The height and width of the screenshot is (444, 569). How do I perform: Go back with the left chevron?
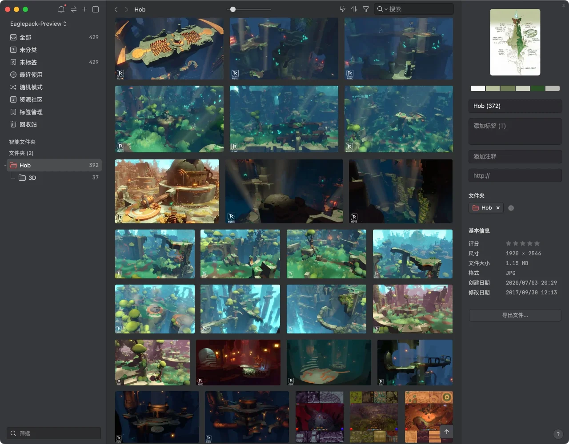coord(116,9)
